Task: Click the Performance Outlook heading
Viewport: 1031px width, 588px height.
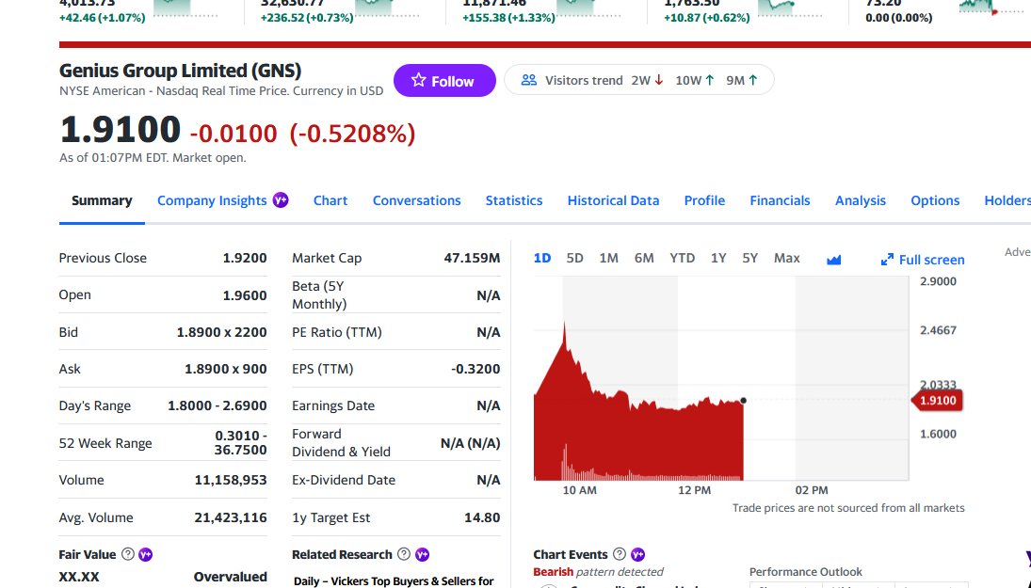Action: [x=805, y=572]
